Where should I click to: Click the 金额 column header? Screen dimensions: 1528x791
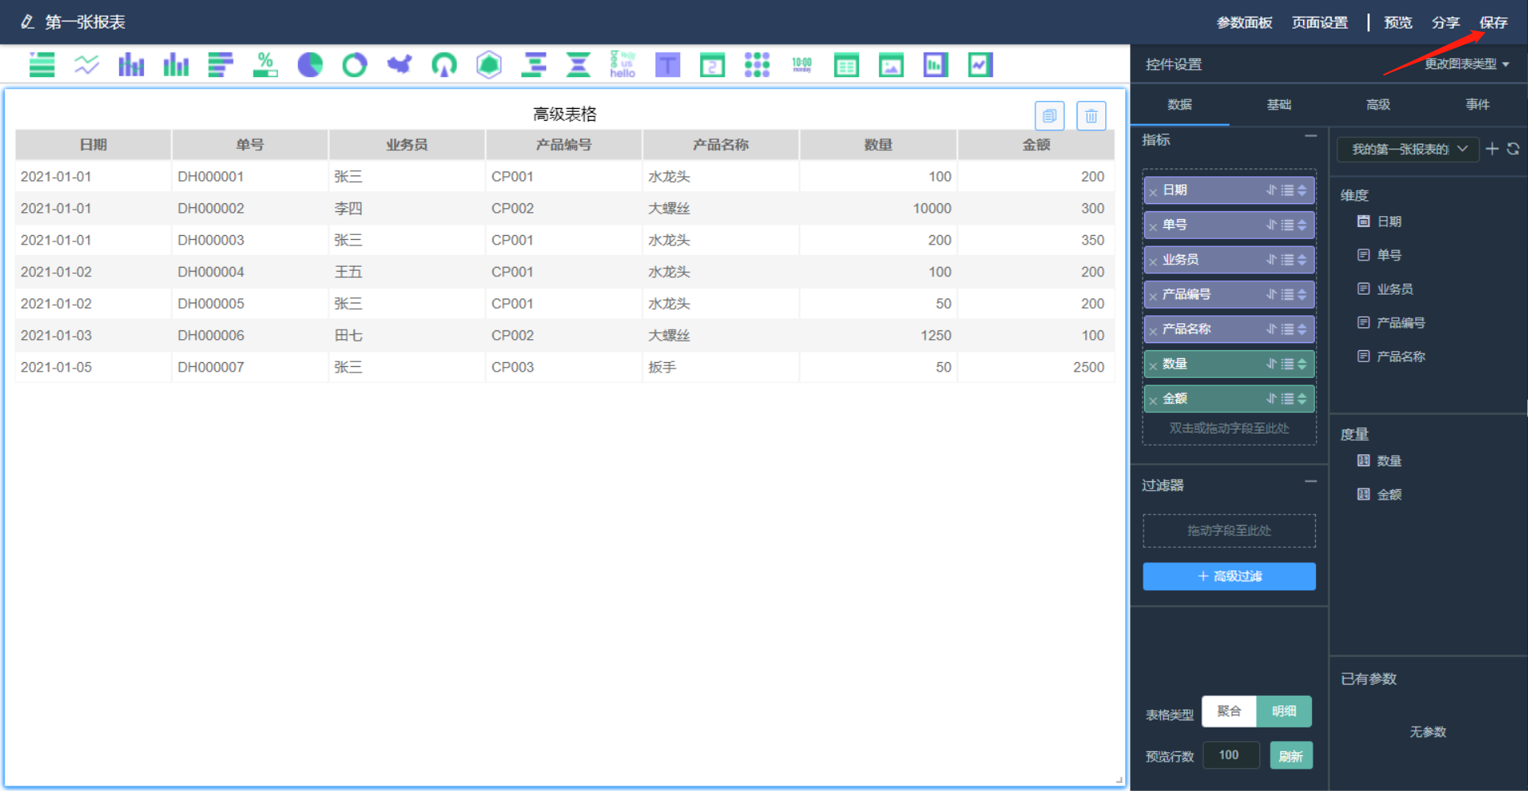pos(1036,145)
